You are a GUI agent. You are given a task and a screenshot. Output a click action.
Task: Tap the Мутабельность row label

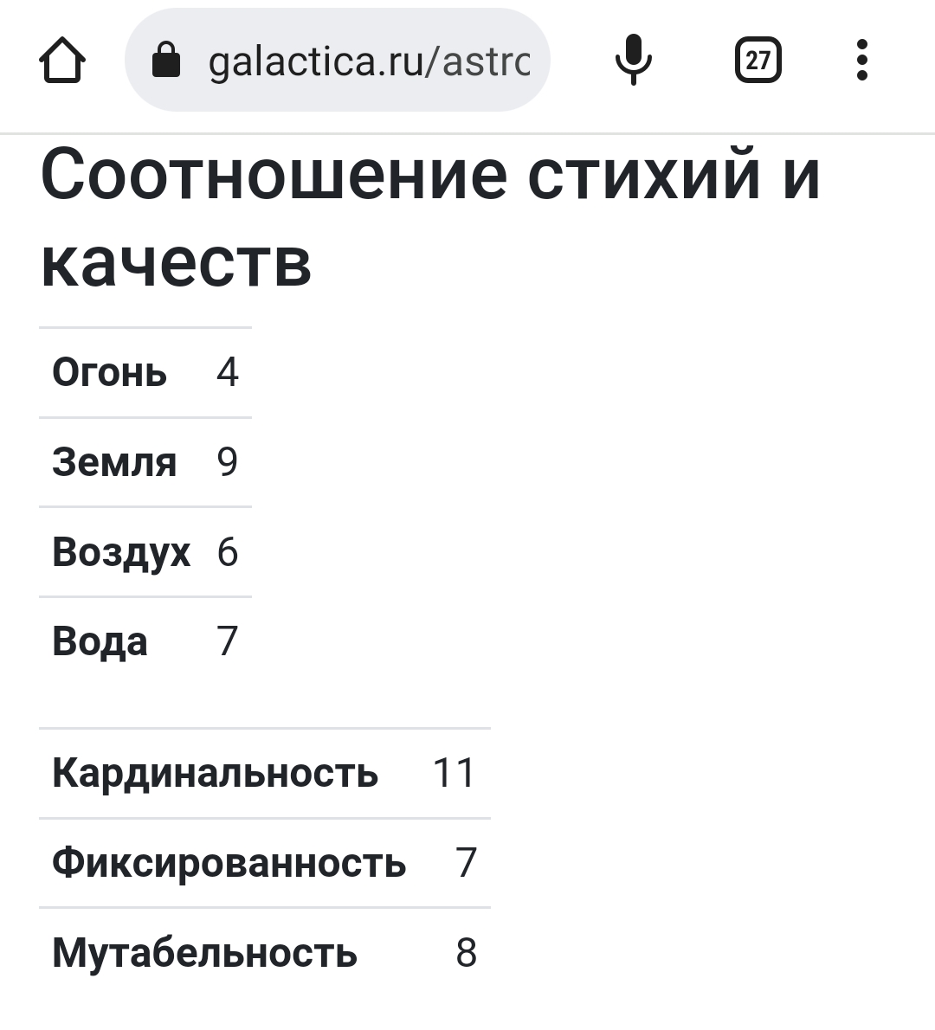pyautogui.click(x=204, y=952)
